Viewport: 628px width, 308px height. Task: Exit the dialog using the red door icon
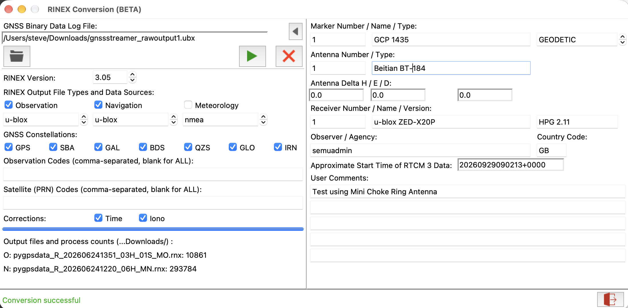tap(610, 300)
